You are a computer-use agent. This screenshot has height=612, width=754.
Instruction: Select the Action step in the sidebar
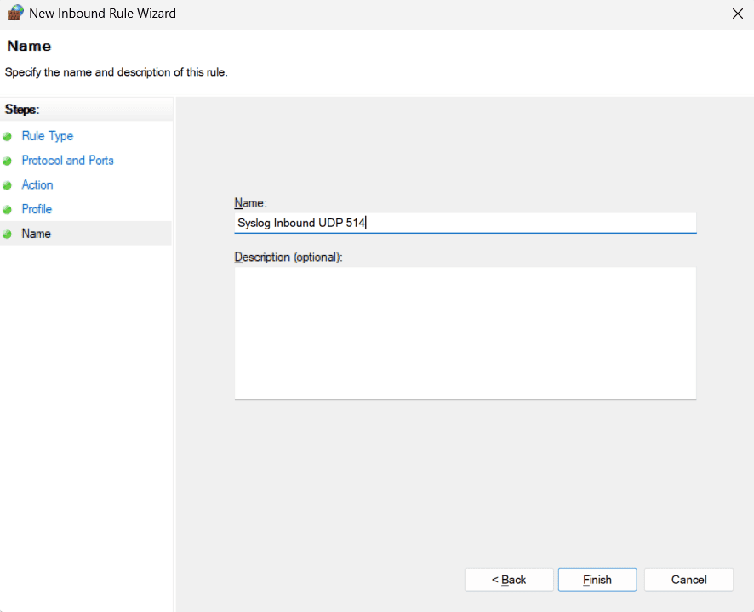click(37, 184)
